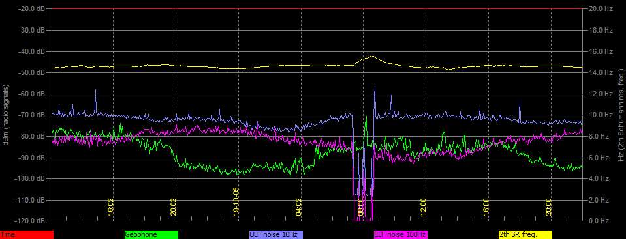Viewport: 626px width, 239px height.
Task: Click the Hz (2th Schumann res. freq.) title
Action: coord(621,115)
